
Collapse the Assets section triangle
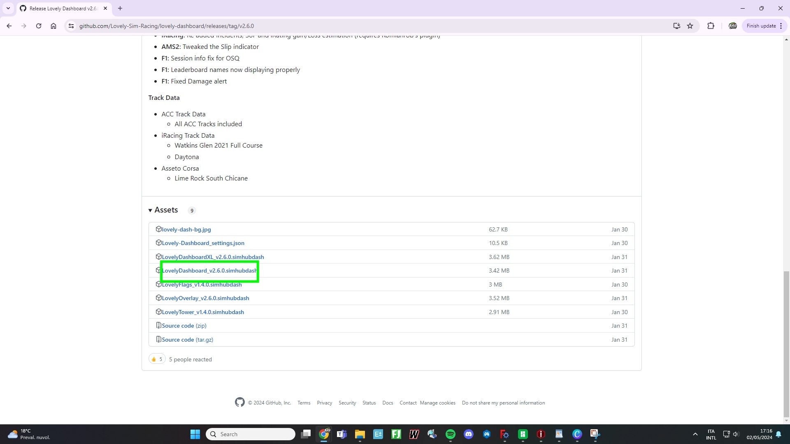coord(150,210)
